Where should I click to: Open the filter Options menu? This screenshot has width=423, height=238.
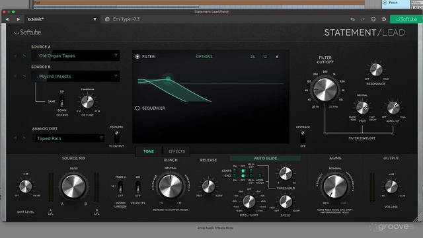204,57
